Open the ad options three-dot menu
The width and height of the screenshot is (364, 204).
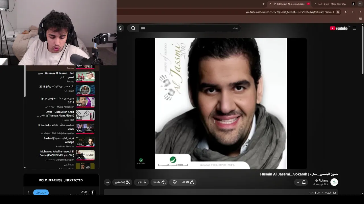tap(28, 193)
